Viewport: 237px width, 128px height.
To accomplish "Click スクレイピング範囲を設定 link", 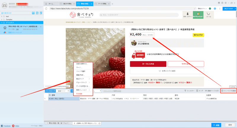I will coord(112,91).
